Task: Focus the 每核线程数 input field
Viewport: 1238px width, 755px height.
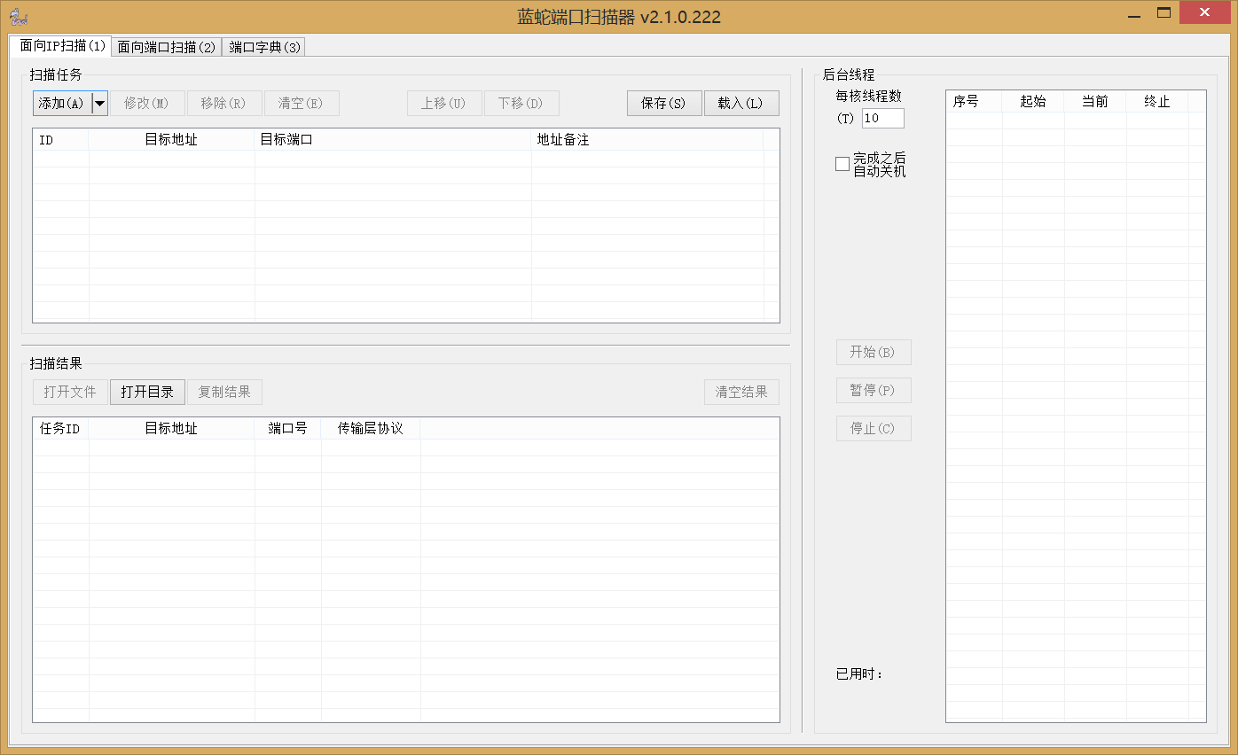Action: 883,118
